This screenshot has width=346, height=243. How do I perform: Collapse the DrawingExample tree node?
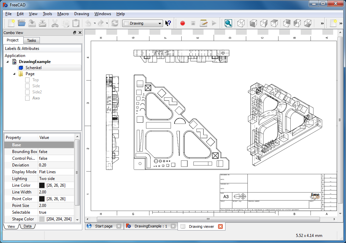click(x=7, y=62)
